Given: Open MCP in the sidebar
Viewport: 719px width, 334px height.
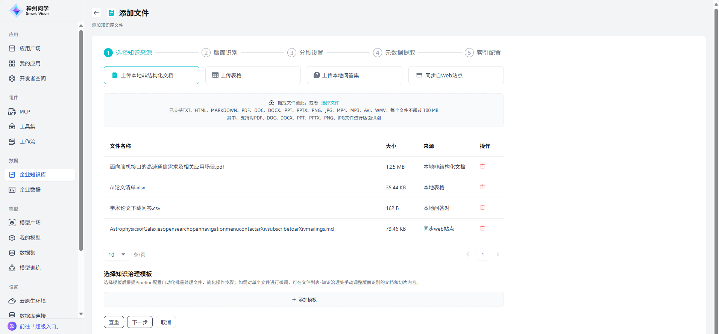Looking at the screenshot, I should coord(25,112).
